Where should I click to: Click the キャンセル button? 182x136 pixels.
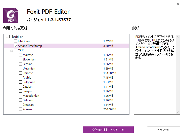coord(164,130)
